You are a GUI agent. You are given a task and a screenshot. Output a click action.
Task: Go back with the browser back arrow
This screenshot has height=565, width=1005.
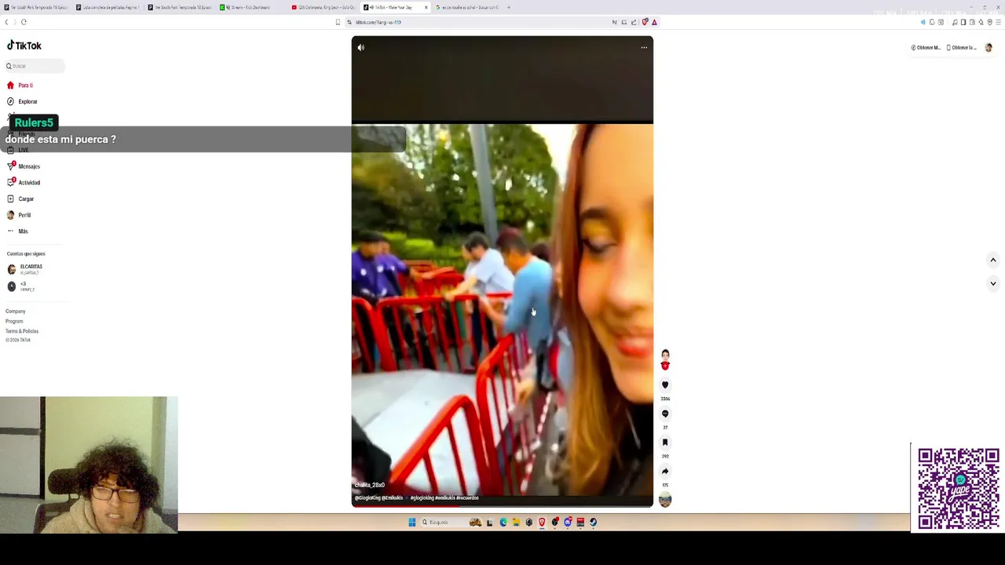point(6,22)
